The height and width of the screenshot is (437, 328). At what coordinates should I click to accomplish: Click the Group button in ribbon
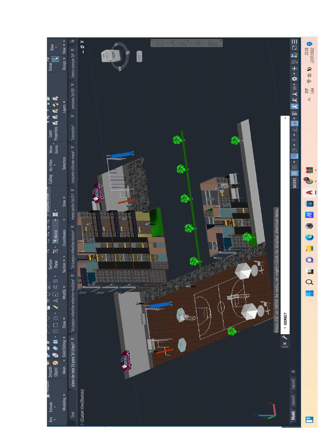[x=50, y=67]
